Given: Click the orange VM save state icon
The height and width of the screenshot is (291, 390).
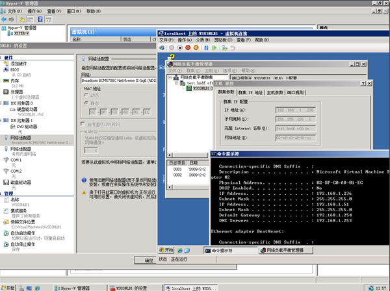Looking at the screenshot, I should pos(196,47).
